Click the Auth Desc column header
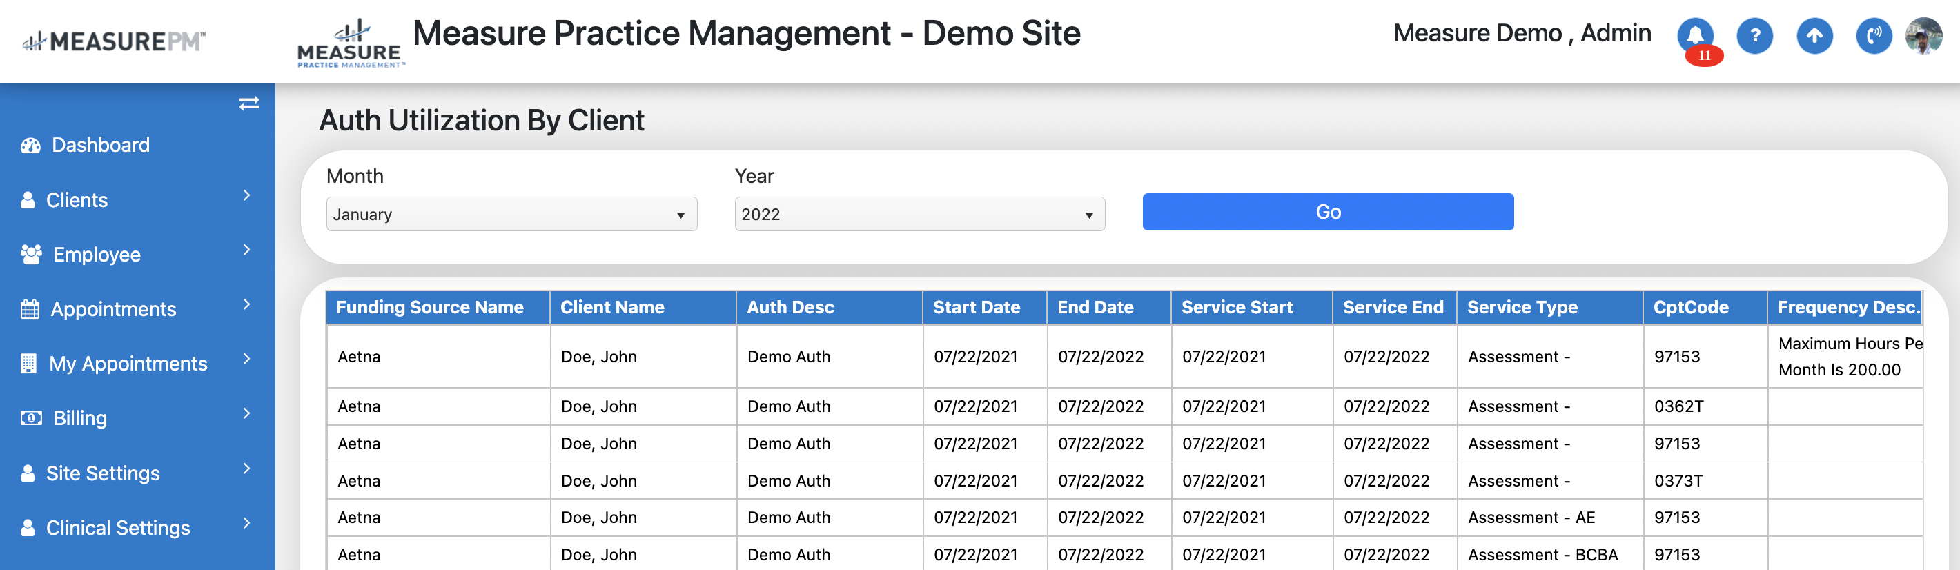Viewport: 1960px width, 570px height. coord(830,308)
